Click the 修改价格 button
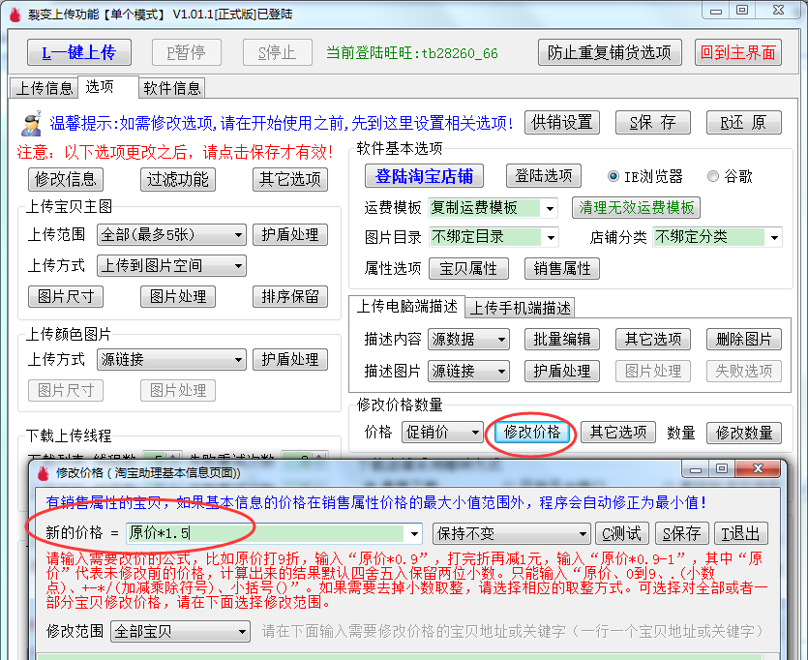Screen dimensions: 808x660 pyautogui.click(x=533, y=433)
